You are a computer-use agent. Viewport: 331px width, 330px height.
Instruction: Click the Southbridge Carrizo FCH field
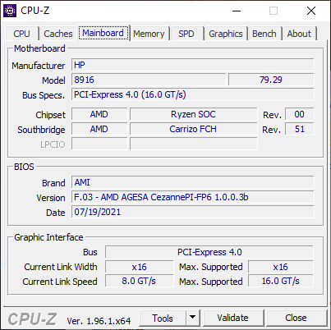[193, 129]
